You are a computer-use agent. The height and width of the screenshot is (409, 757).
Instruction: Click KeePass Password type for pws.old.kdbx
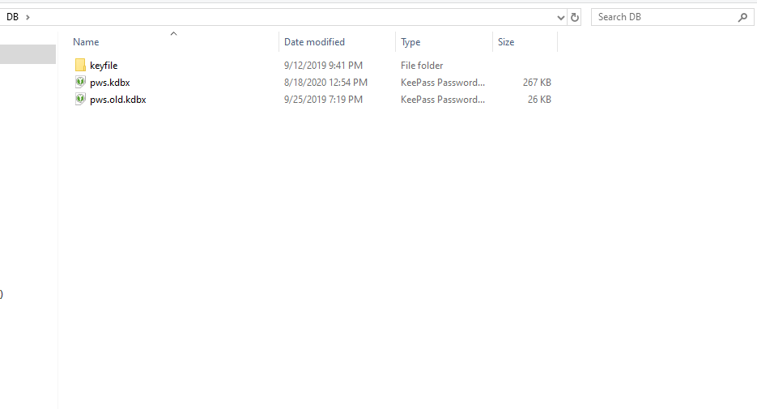tap(442, 100)
